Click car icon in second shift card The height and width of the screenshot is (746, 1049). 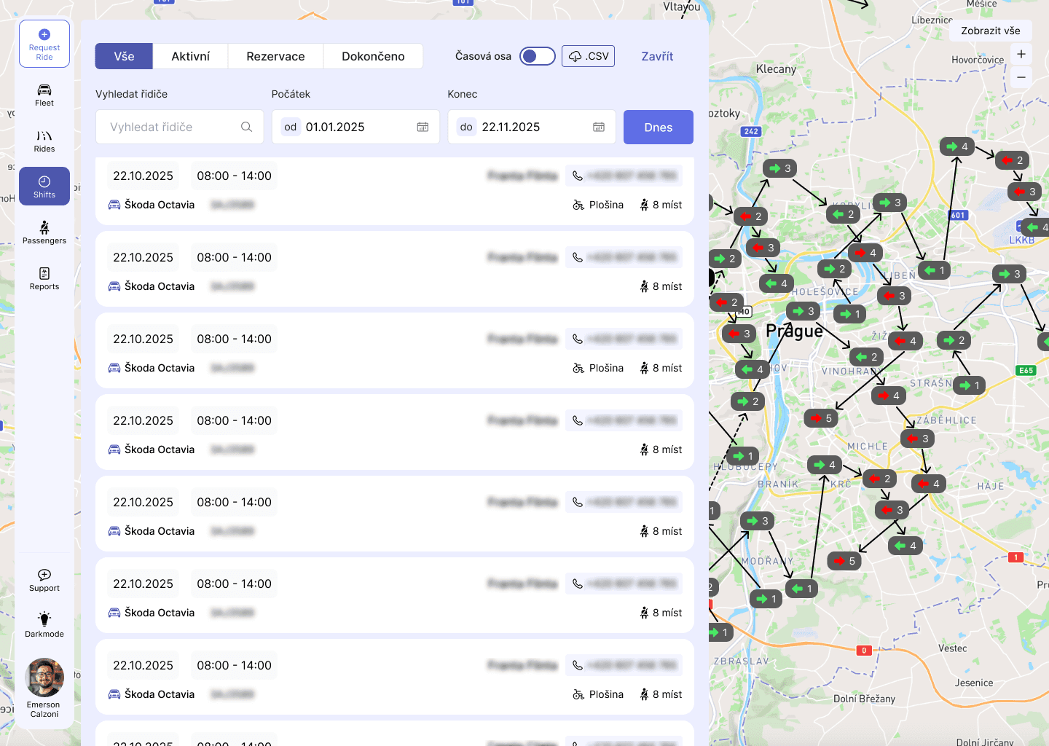point(114,286)
